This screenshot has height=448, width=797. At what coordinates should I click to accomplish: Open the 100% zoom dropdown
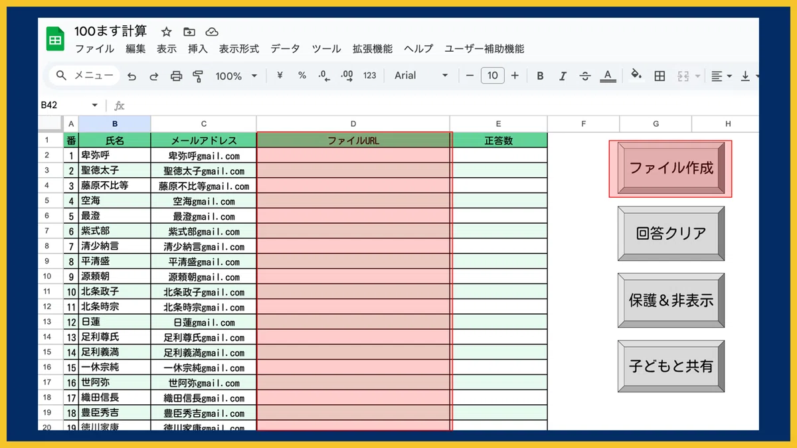[236, 76]
